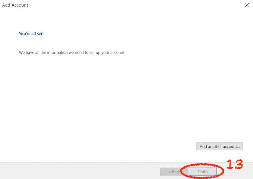Click the X icon at top right
253x179 pixels.
[247, 5]
